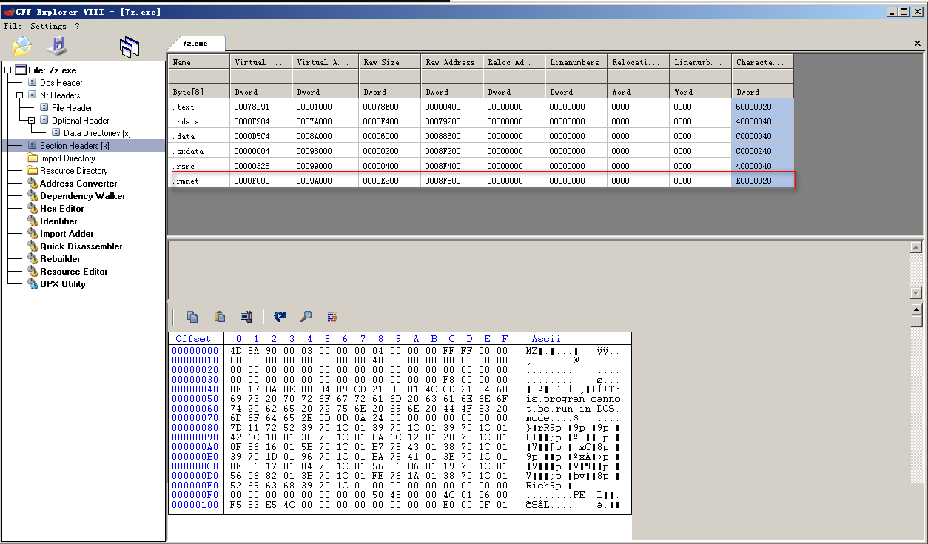
Task: Open the Optional Header entry
Action: point(81,121)
